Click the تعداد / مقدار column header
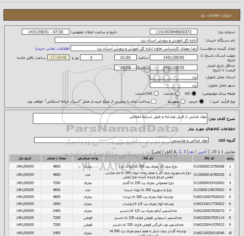Image resolution: width=244 pixels, height=236 pixels. (56, 158)
